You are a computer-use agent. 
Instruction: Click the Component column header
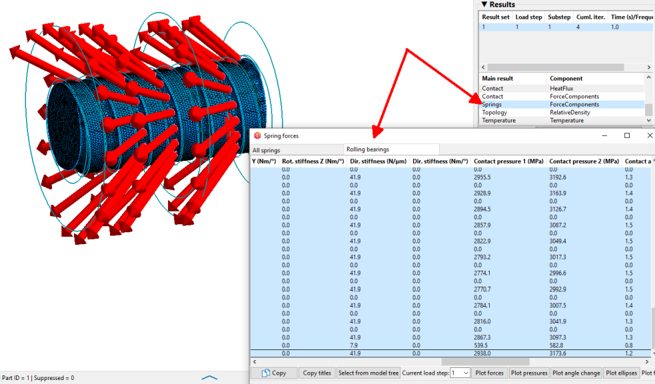click(x=596, y=79)
